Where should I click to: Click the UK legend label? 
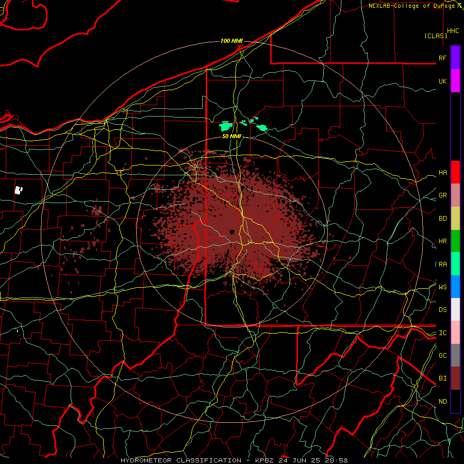(443, 81)
